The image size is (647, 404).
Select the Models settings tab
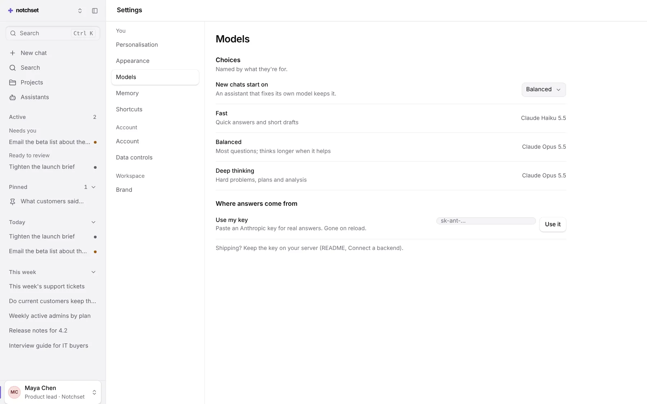click(x=155, y=77)
